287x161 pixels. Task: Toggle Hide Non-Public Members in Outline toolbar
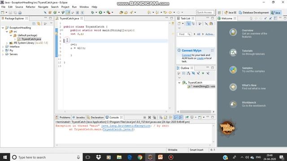point(203,73)
